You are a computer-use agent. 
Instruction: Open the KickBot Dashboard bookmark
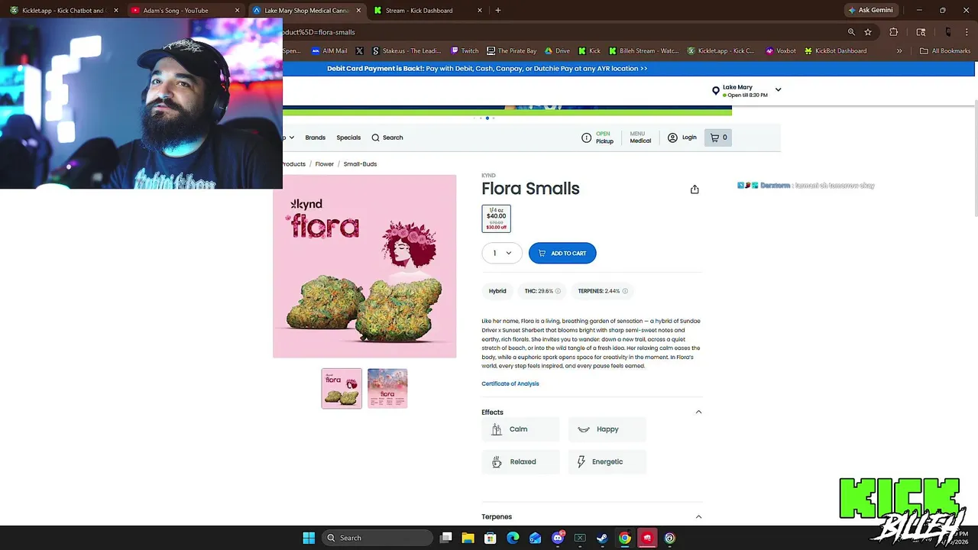point(835,50)
